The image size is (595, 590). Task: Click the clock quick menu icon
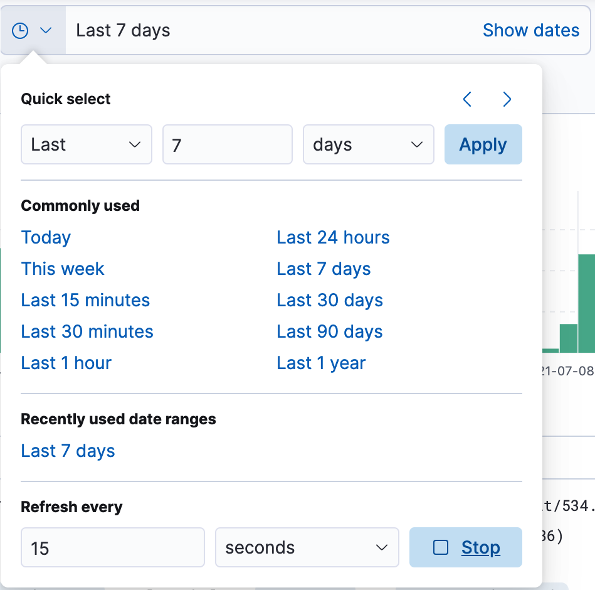(x=21, y=31)
